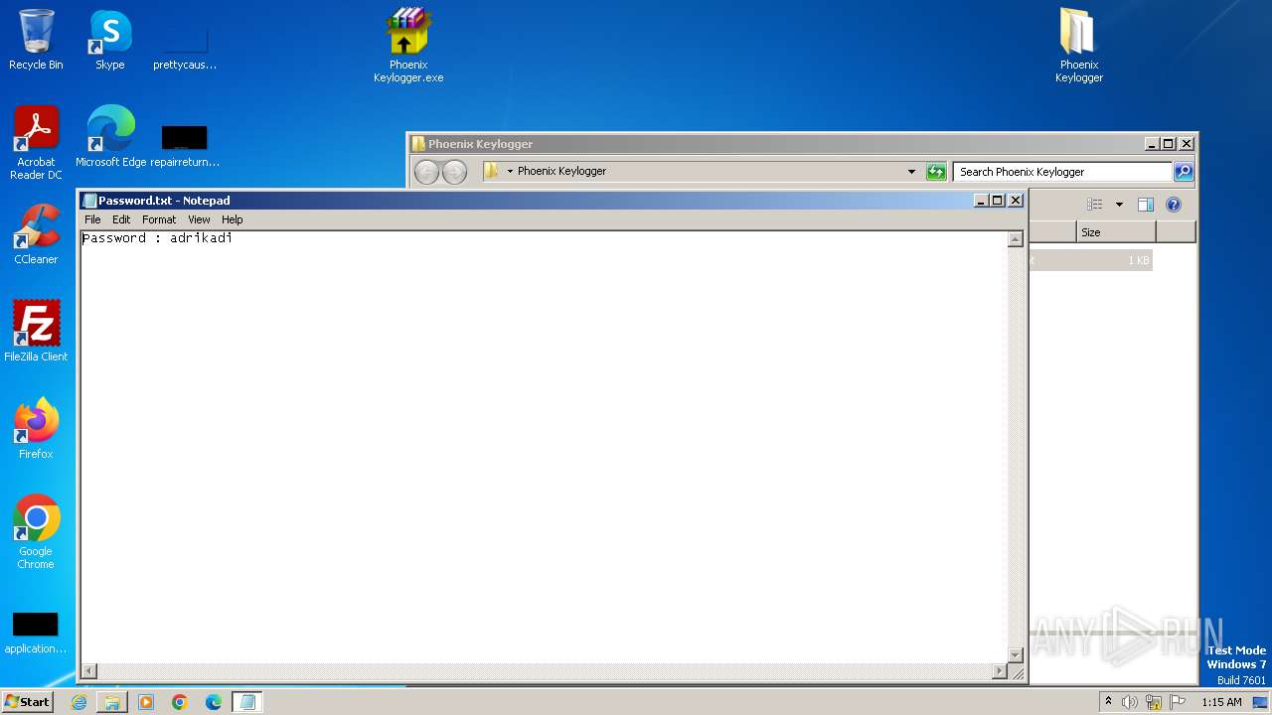1272x715 pixels.
Task: Open Action Center flag icon
Action: coord(1178,702)
